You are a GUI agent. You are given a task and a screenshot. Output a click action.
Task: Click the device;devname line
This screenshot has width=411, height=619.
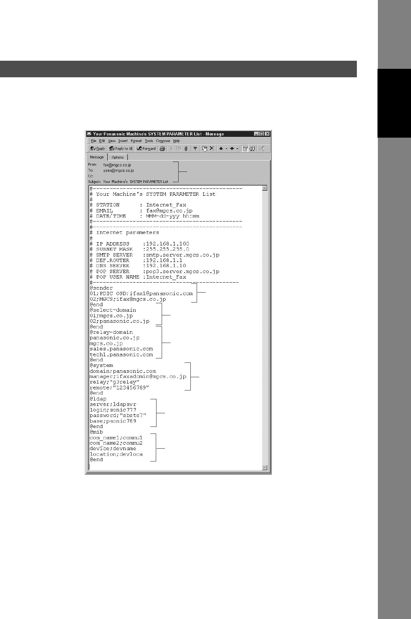(113, 449)
